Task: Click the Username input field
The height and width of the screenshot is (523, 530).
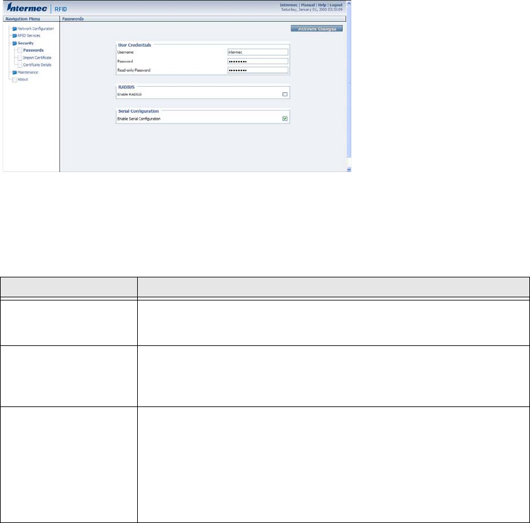Action: coord(258,52)
